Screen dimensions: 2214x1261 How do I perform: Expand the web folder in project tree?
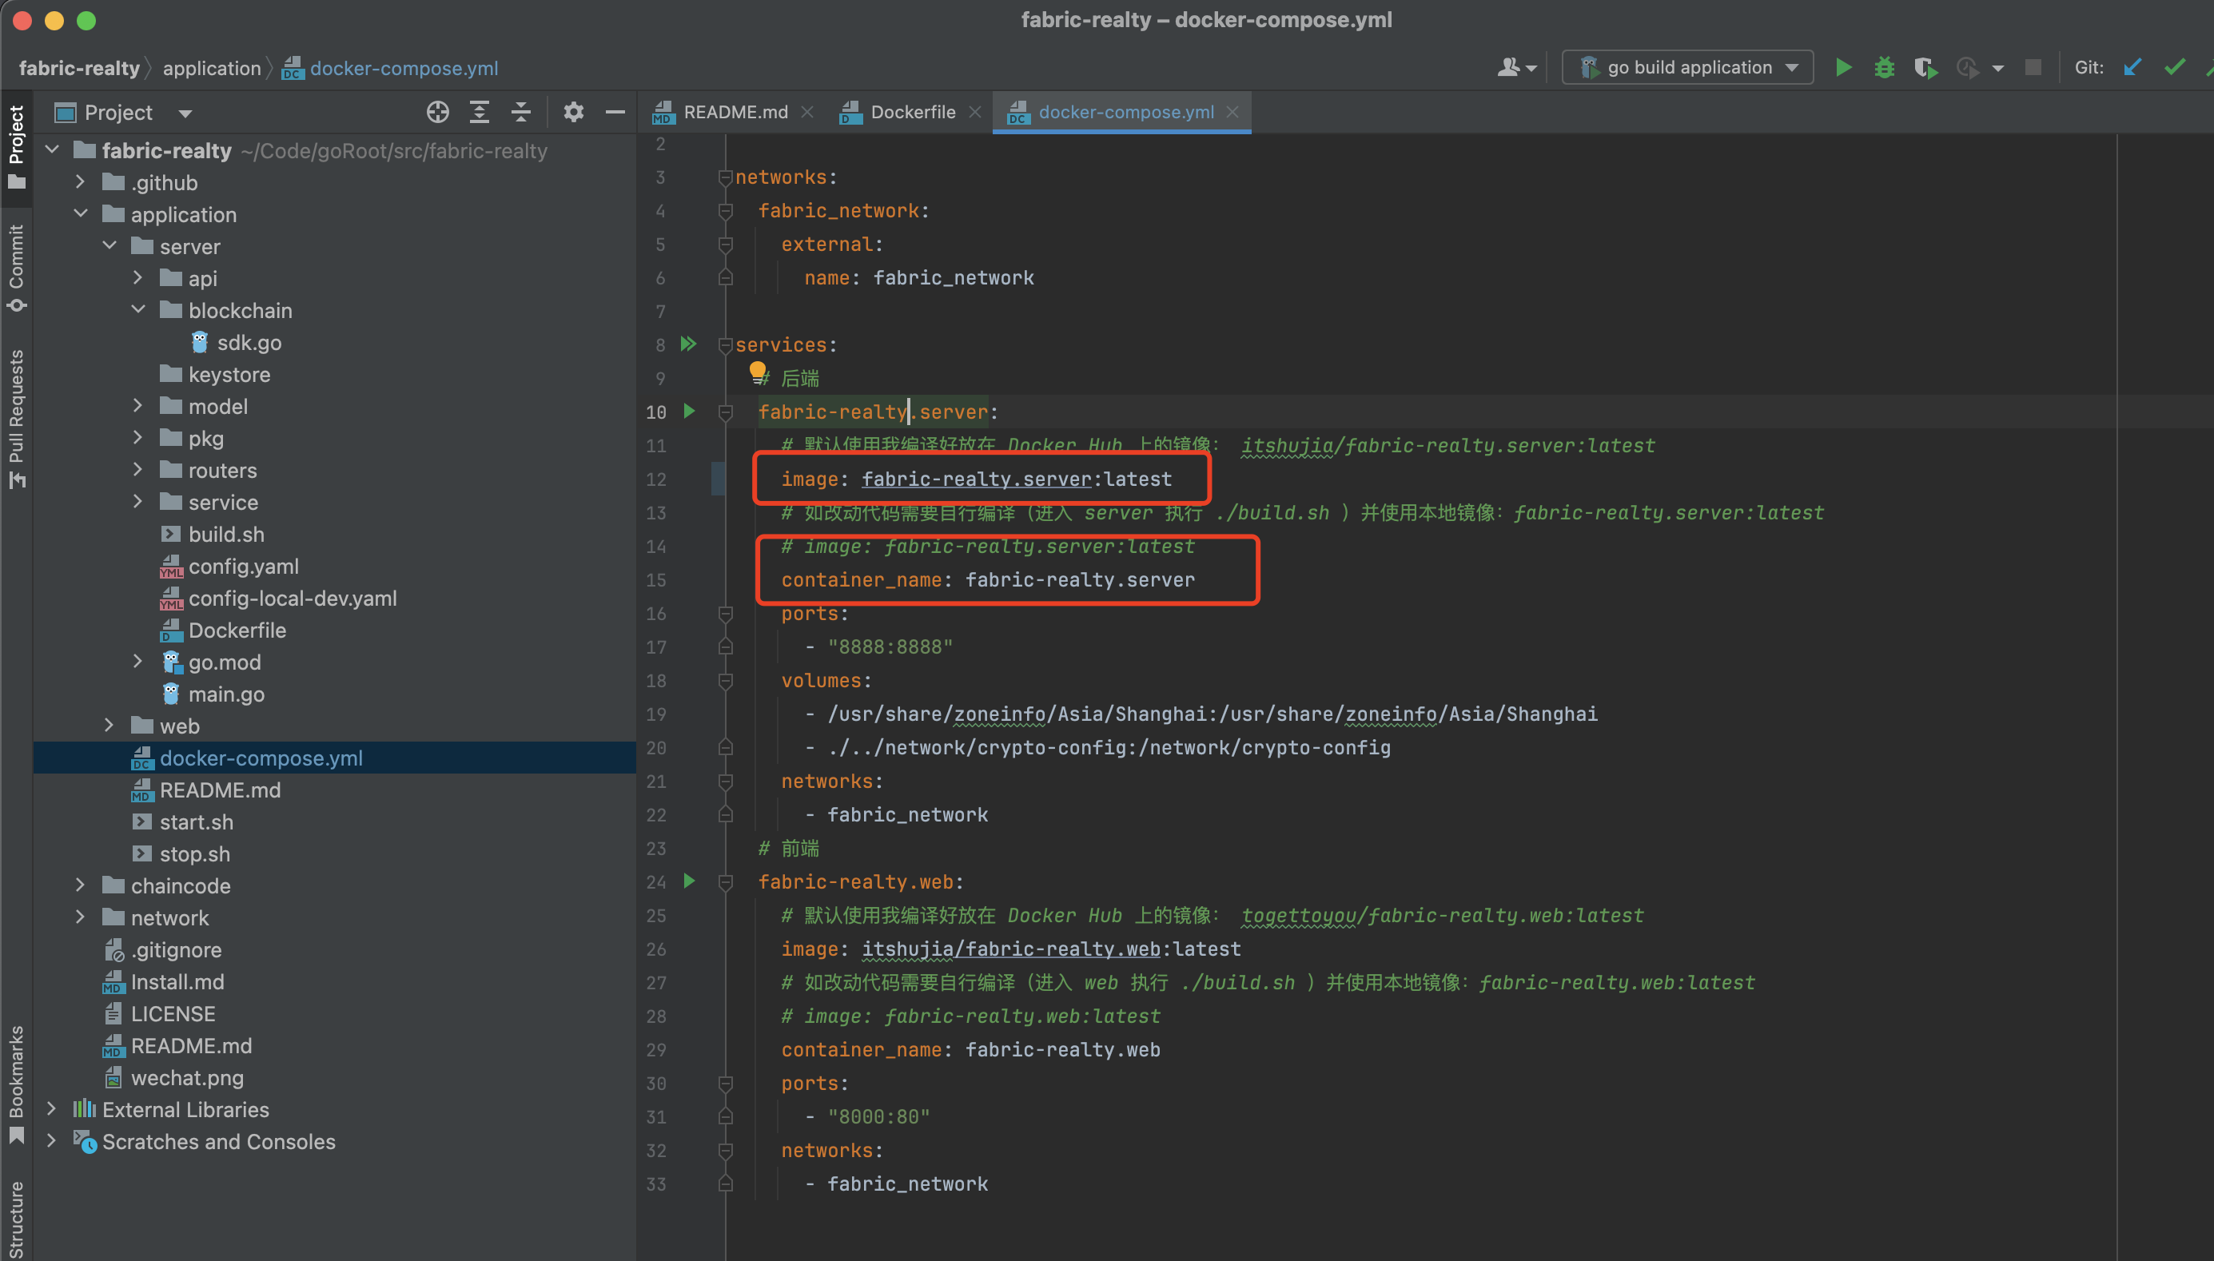coord(116,726)
